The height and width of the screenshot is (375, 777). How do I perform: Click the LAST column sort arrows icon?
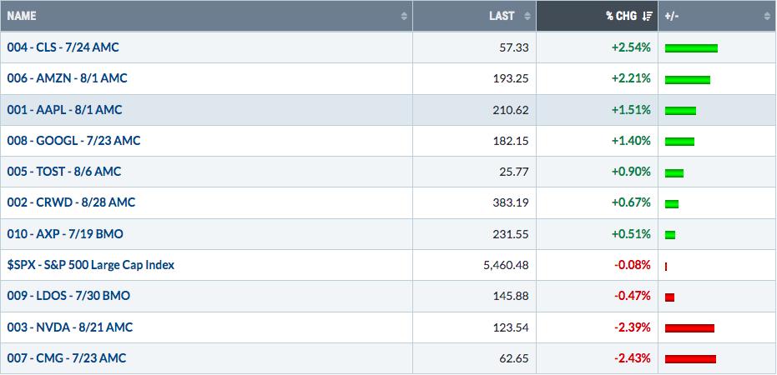(x=527, y=17)
